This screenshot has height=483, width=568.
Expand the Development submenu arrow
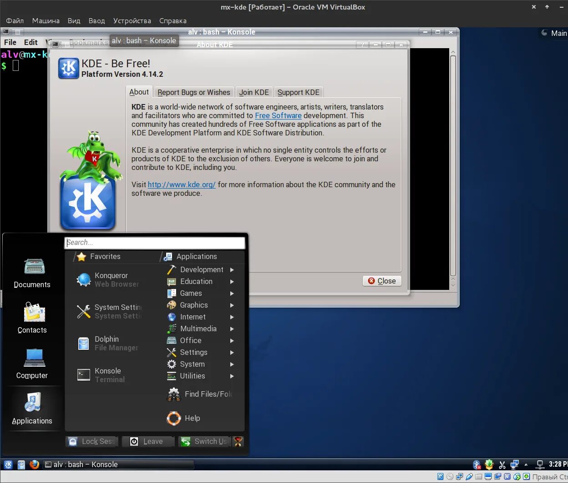click(x=232, y=270)
